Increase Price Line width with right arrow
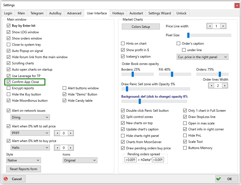 (x=223, y=26)
